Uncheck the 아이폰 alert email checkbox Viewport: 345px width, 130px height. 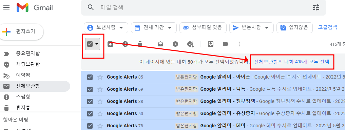point(90,77)
